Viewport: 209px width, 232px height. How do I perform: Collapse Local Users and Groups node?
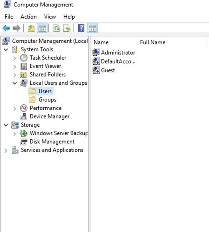tap(15, 83)
